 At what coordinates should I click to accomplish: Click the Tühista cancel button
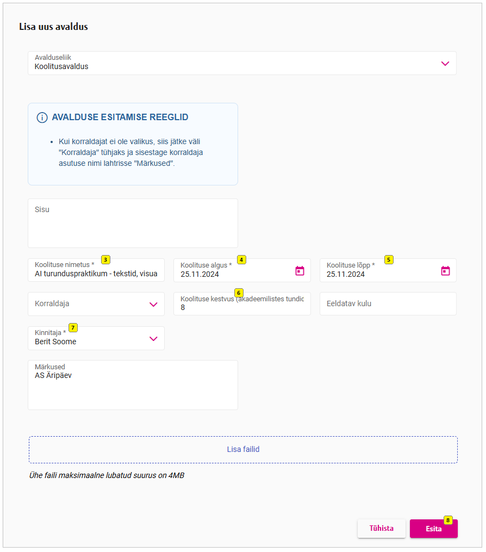(381, 528)
